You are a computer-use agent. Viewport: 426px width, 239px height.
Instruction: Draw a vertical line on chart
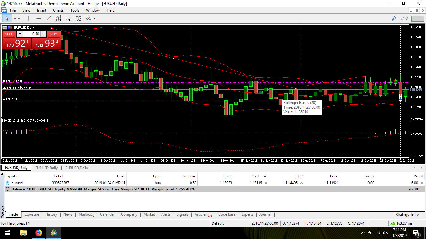[x=28, y=18]
